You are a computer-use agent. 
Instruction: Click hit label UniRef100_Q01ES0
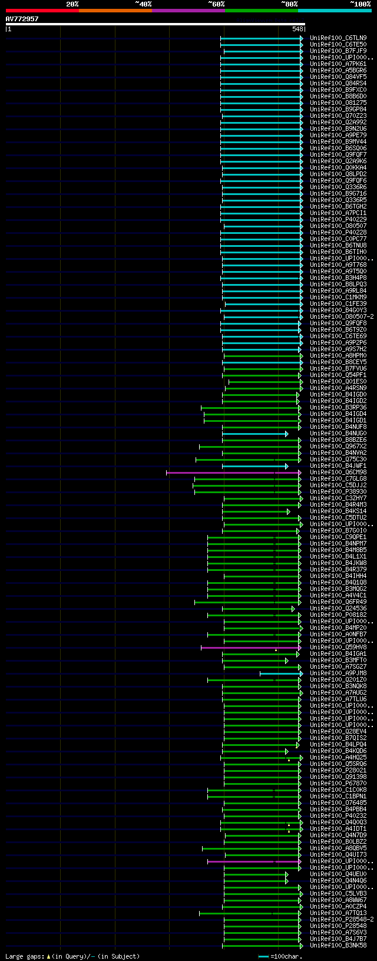tap(338, 381)
